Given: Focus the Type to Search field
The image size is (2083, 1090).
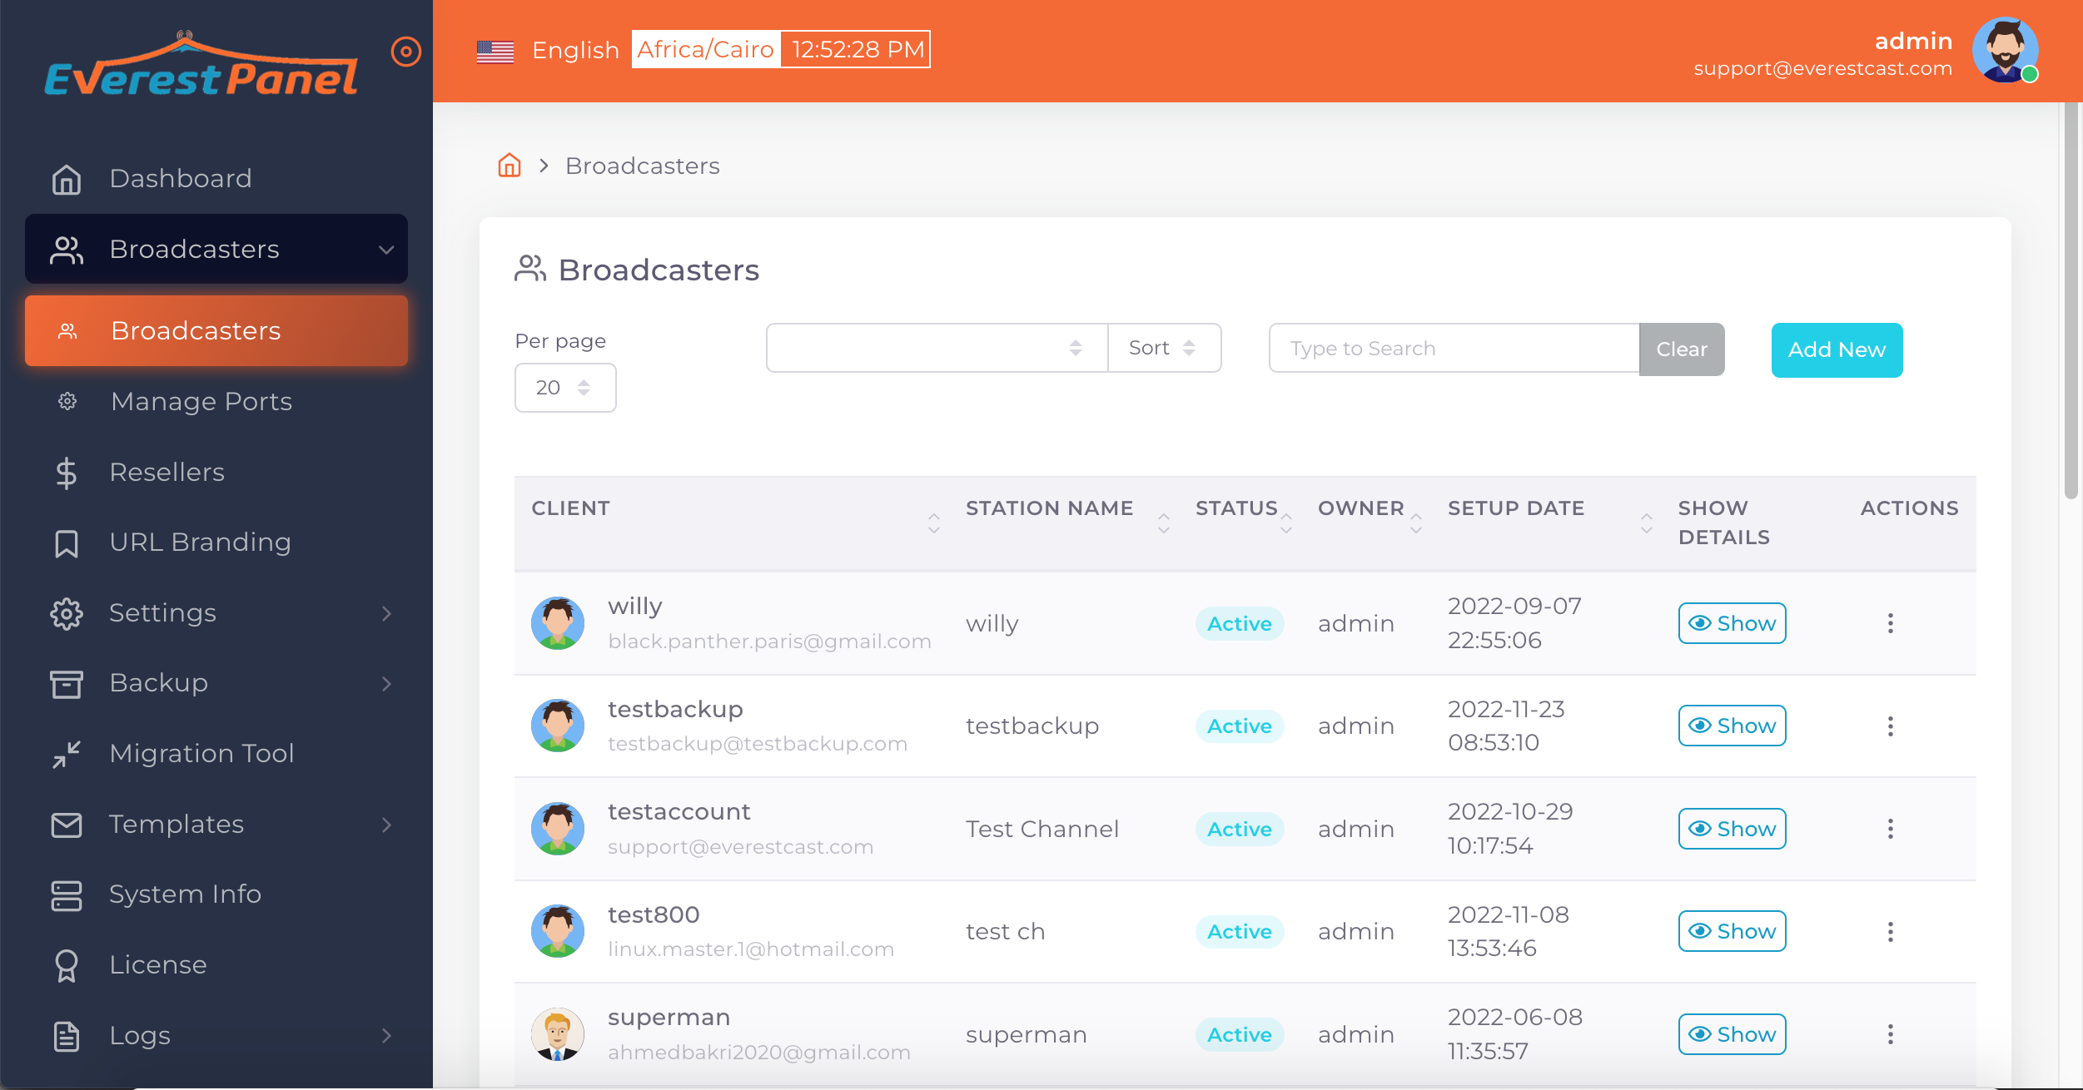Looking at the screenshot, I should click(x=1453, y=348).
